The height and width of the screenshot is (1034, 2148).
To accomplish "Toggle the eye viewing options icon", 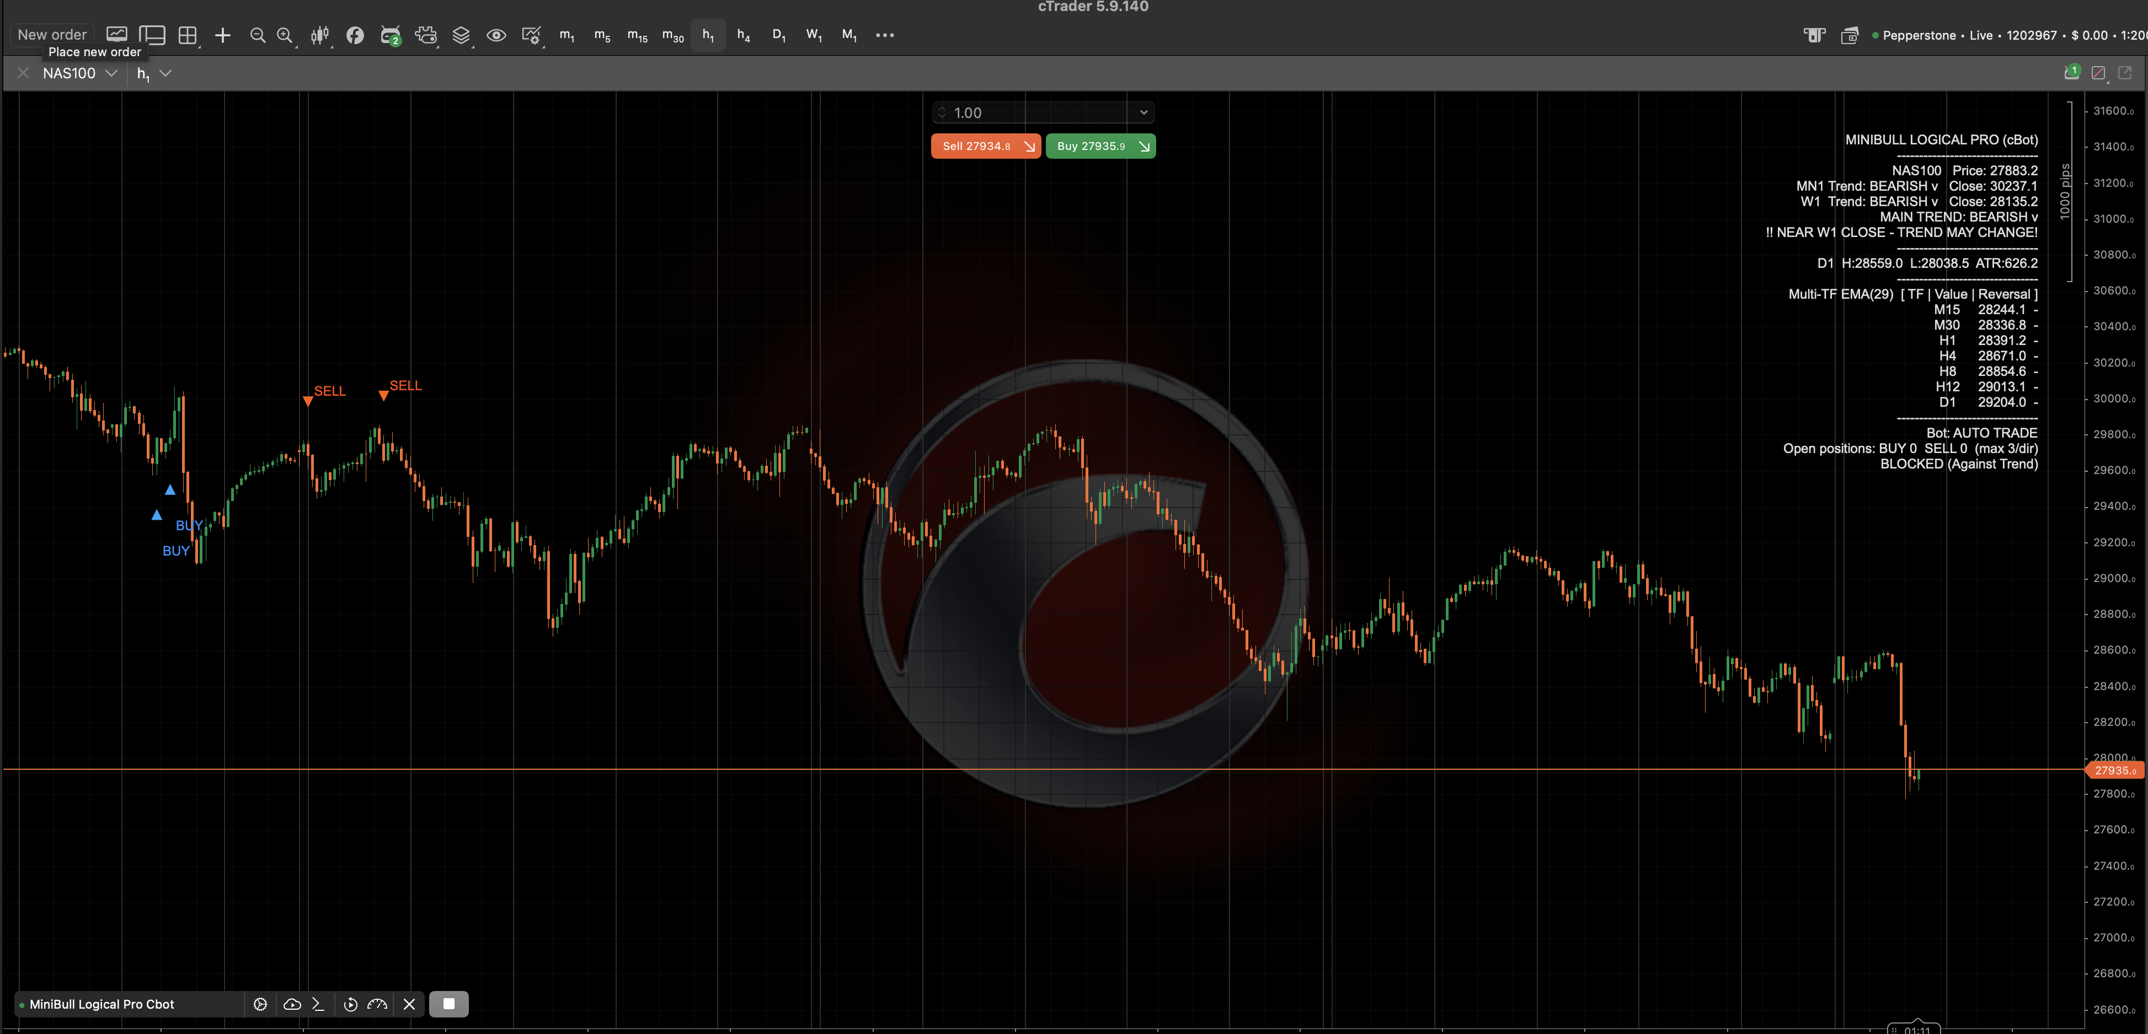I will 496,35.
